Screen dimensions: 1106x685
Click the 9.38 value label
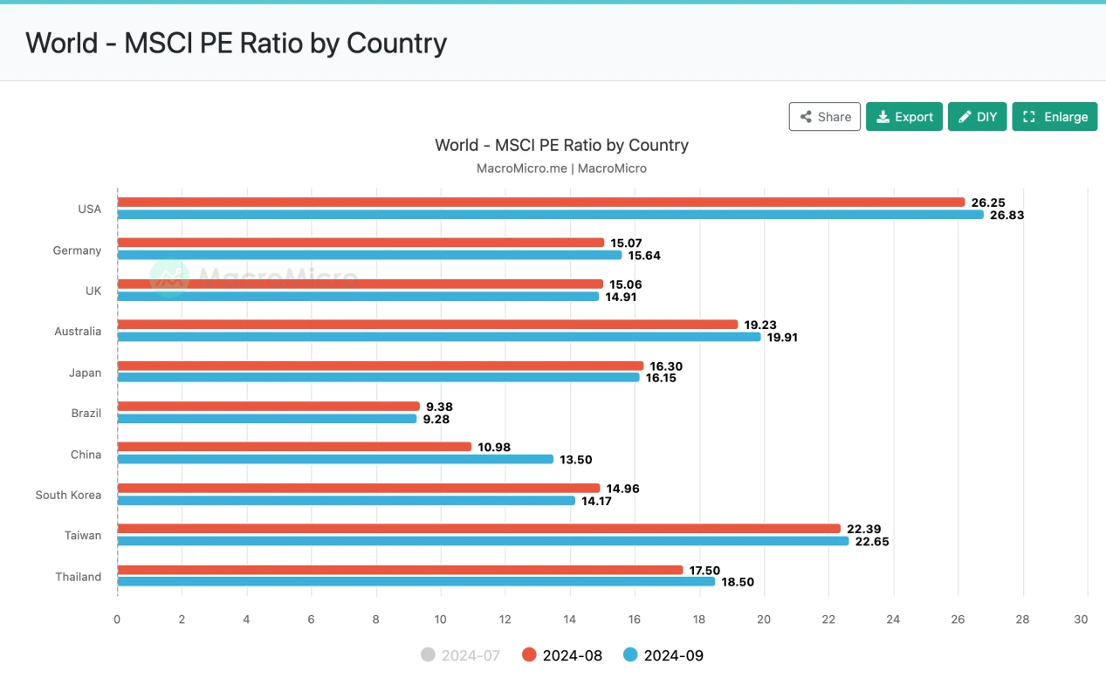coord(439,407)
